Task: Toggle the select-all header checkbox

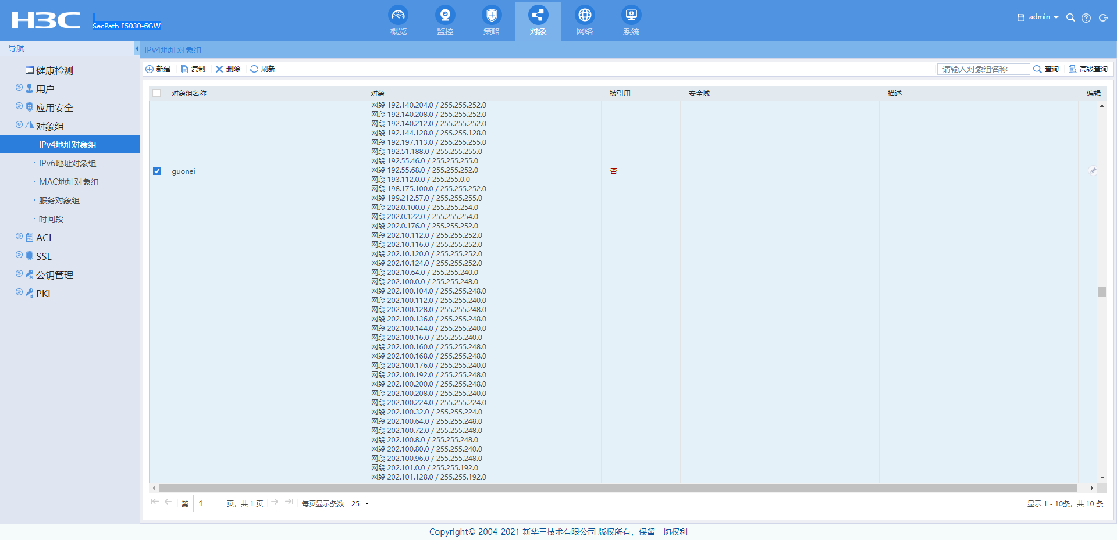Action: [x=156, y=93]
